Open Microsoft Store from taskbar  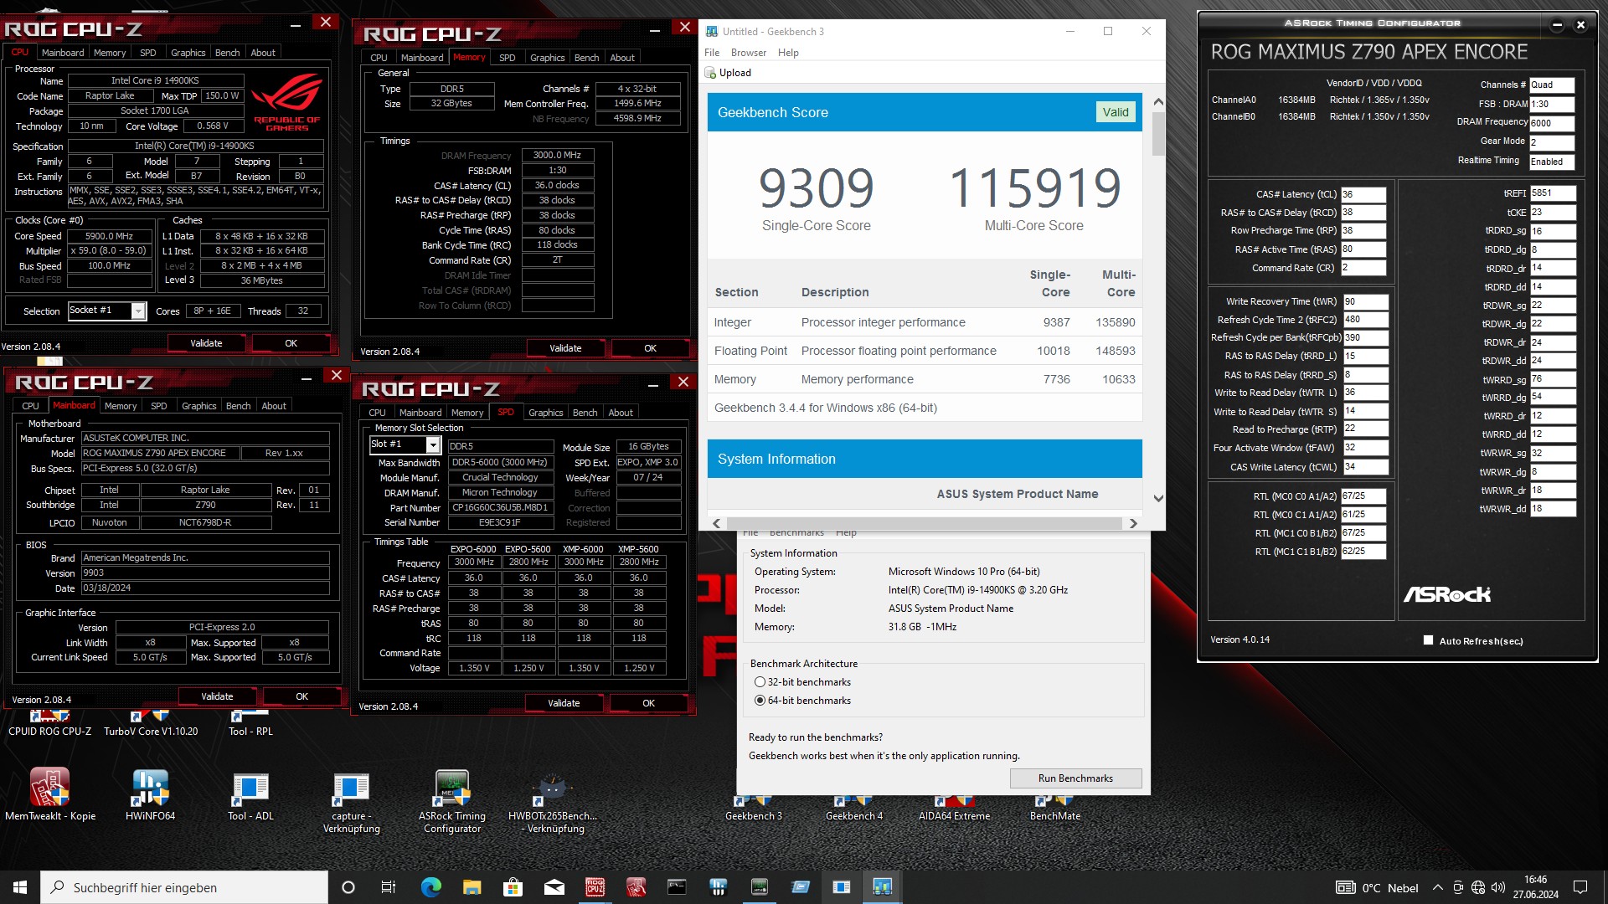513,887
